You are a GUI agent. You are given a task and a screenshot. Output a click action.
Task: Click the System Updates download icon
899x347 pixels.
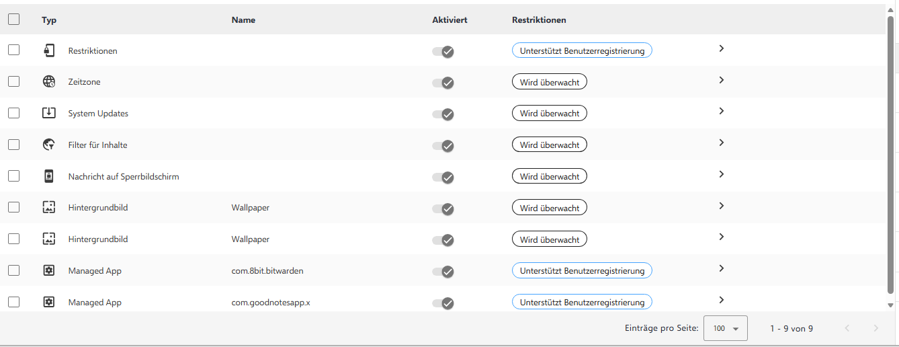tap(48, 113)
